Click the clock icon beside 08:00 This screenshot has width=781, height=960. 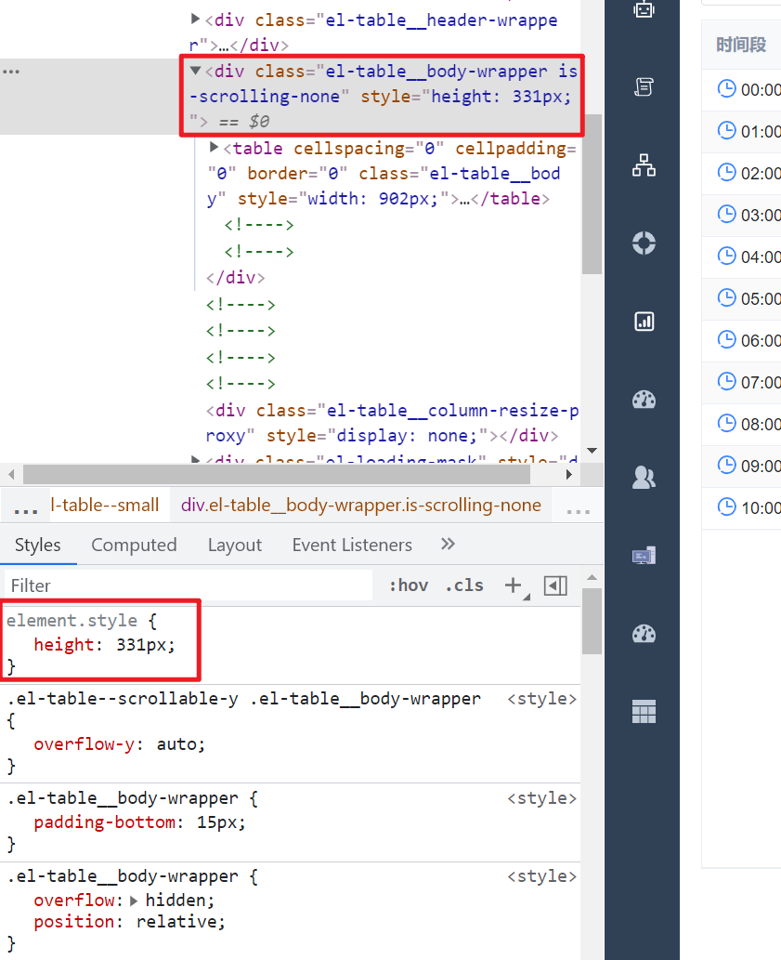pyautogui.click(x=726, y=423)
